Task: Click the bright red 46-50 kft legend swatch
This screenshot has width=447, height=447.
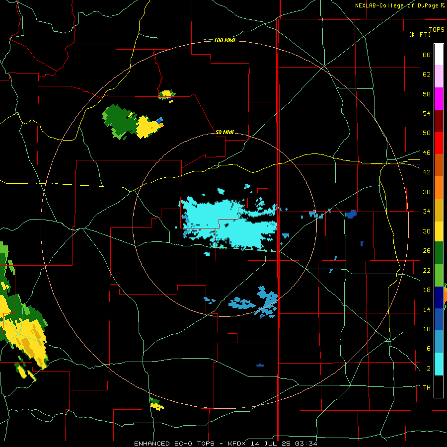Action: (439, 143)
